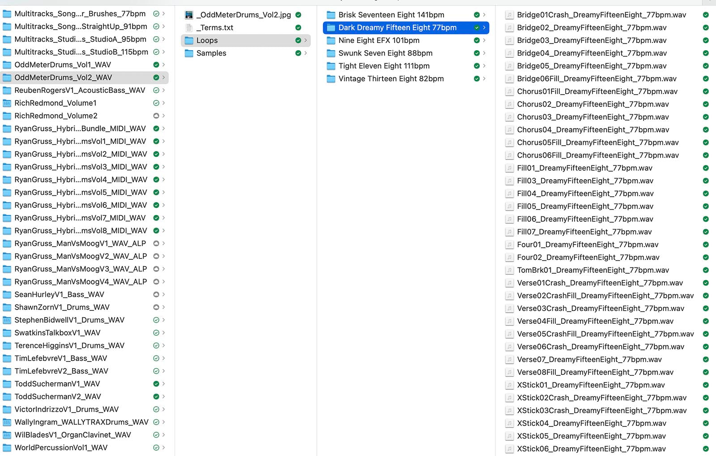Click the cloud status icon beside RichRedmond_Volume2
This screenshot has height=456, width=716.
[x=156, y=116]
